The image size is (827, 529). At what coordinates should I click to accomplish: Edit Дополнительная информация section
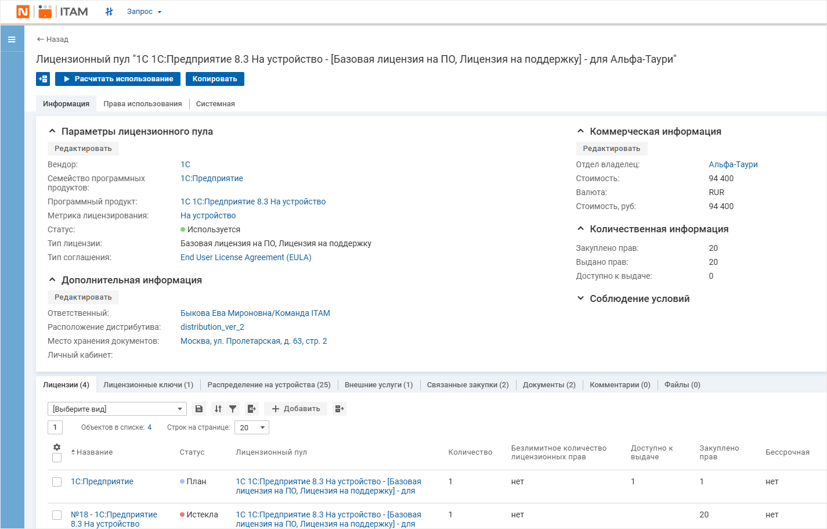[83, 297]
